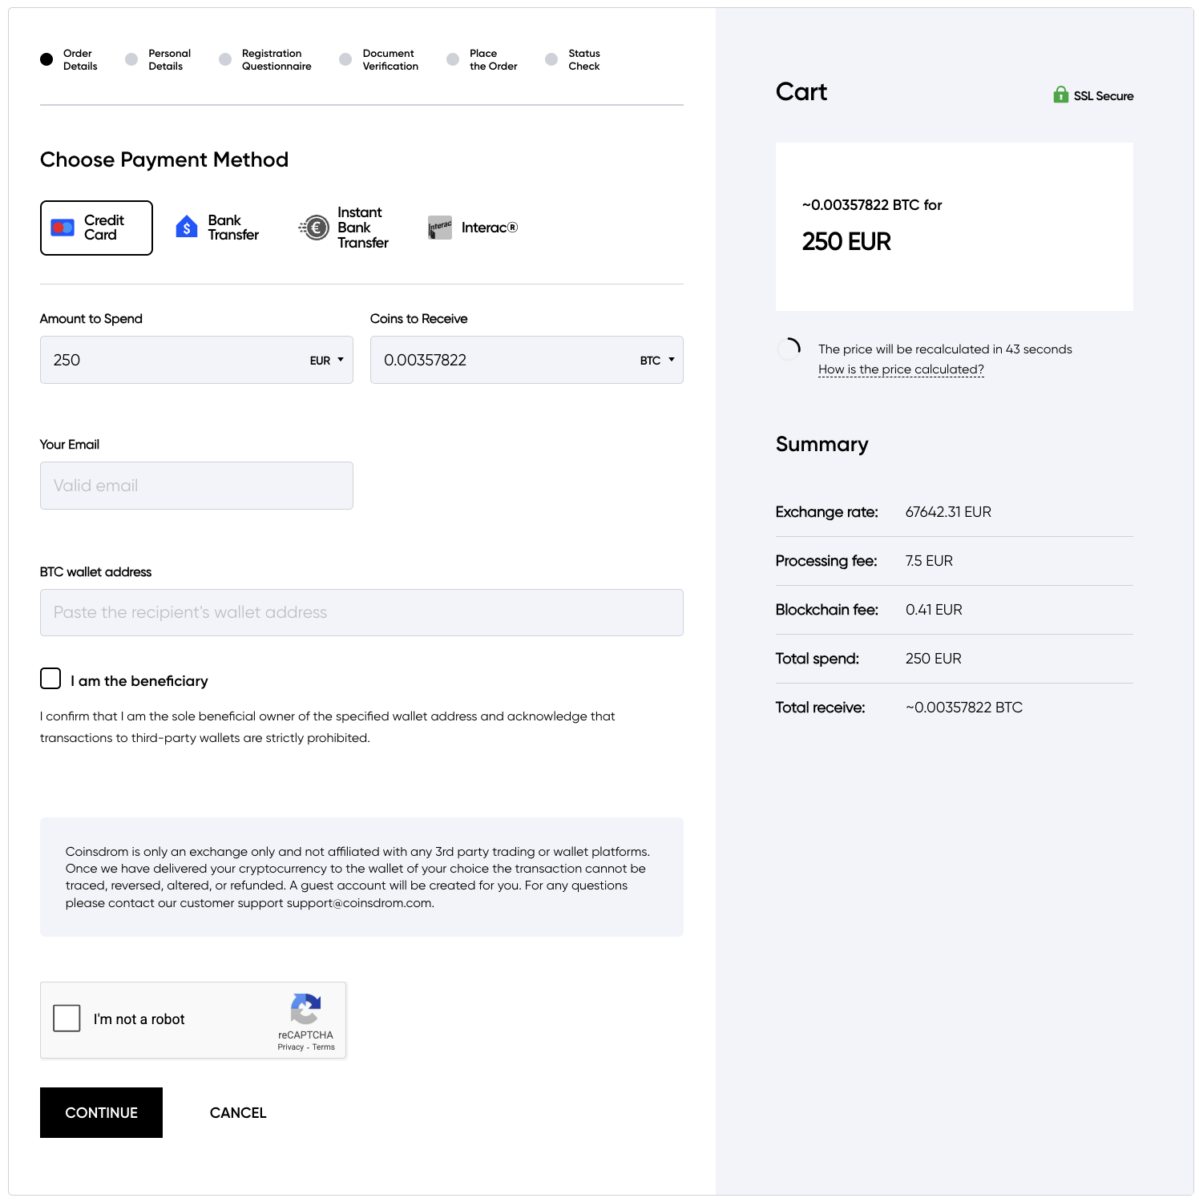Pick the Instant Bank Transfer euro icon

click(x=315, y=228)
